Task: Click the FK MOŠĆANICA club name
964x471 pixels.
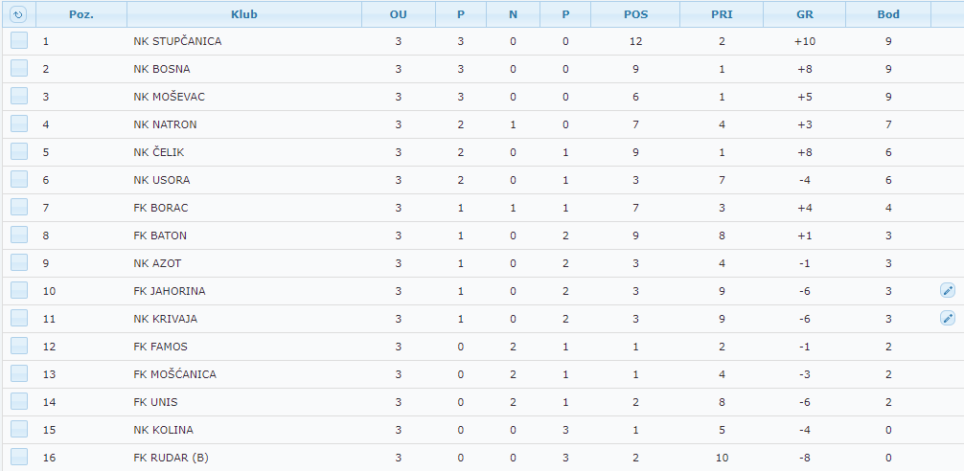Action: (175, 374)
